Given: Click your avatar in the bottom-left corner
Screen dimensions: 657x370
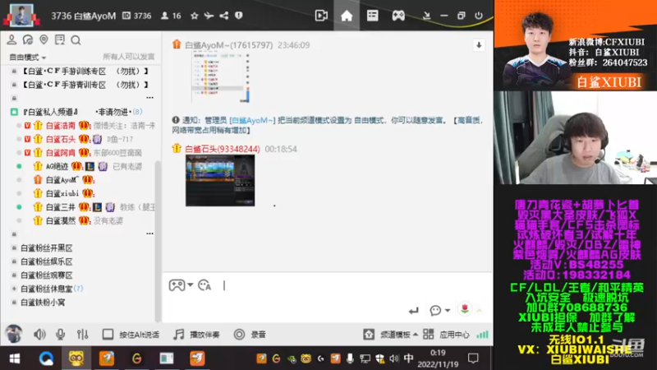Looking at the screenshot, I should (13, 334).
